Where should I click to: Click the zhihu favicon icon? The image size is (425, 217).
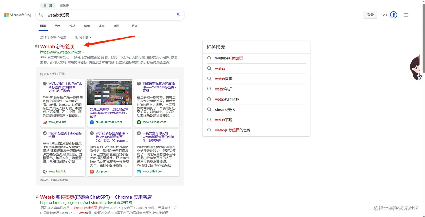click(x=92, y=122)
